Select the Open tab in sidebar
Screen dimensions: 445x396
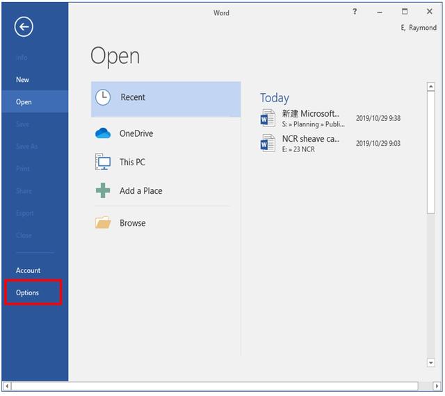tap(24, 102)
